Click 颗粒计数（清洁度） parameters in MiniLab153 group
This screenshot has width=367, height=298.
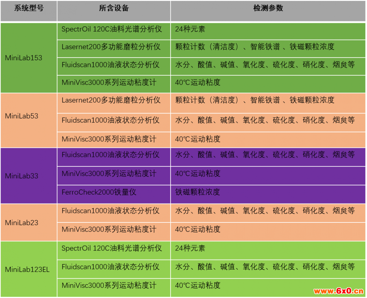click(268, 49)
